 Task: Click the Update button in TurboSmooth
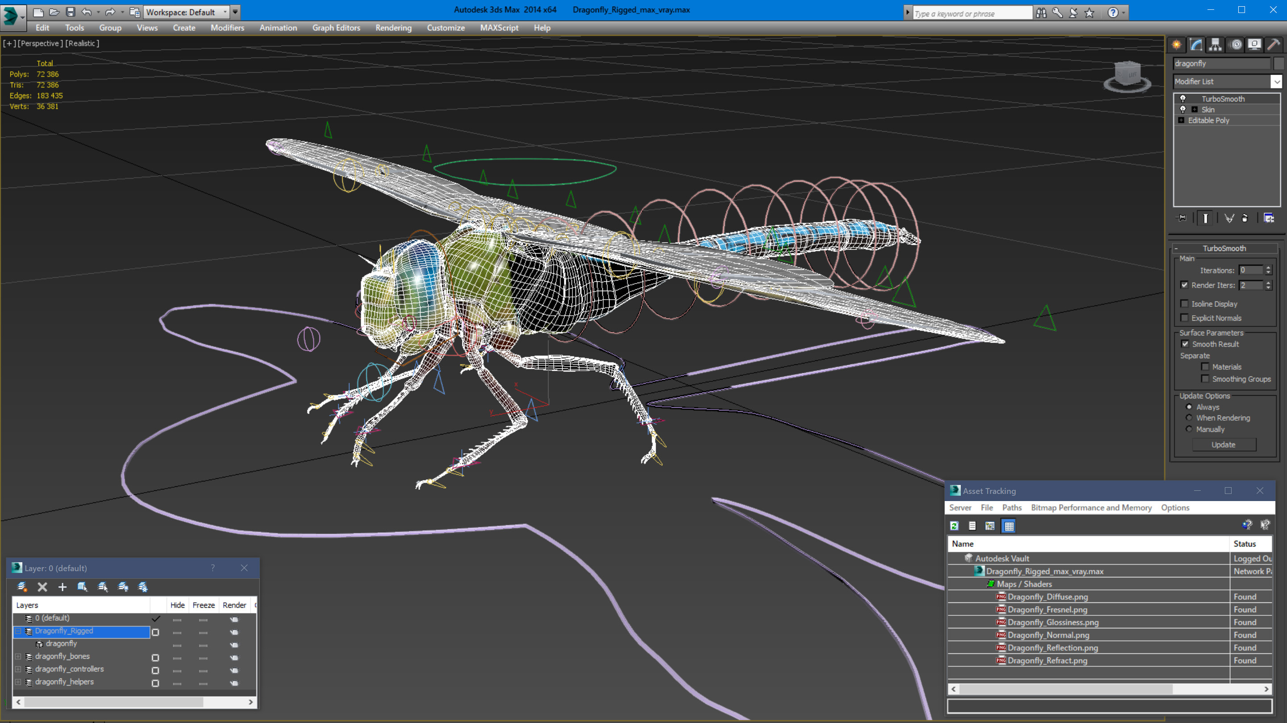(1223, 444)
